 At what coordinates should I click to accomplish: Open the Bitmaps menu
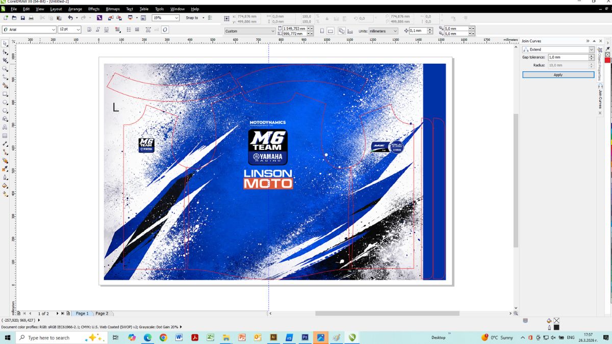coord(113,9)
